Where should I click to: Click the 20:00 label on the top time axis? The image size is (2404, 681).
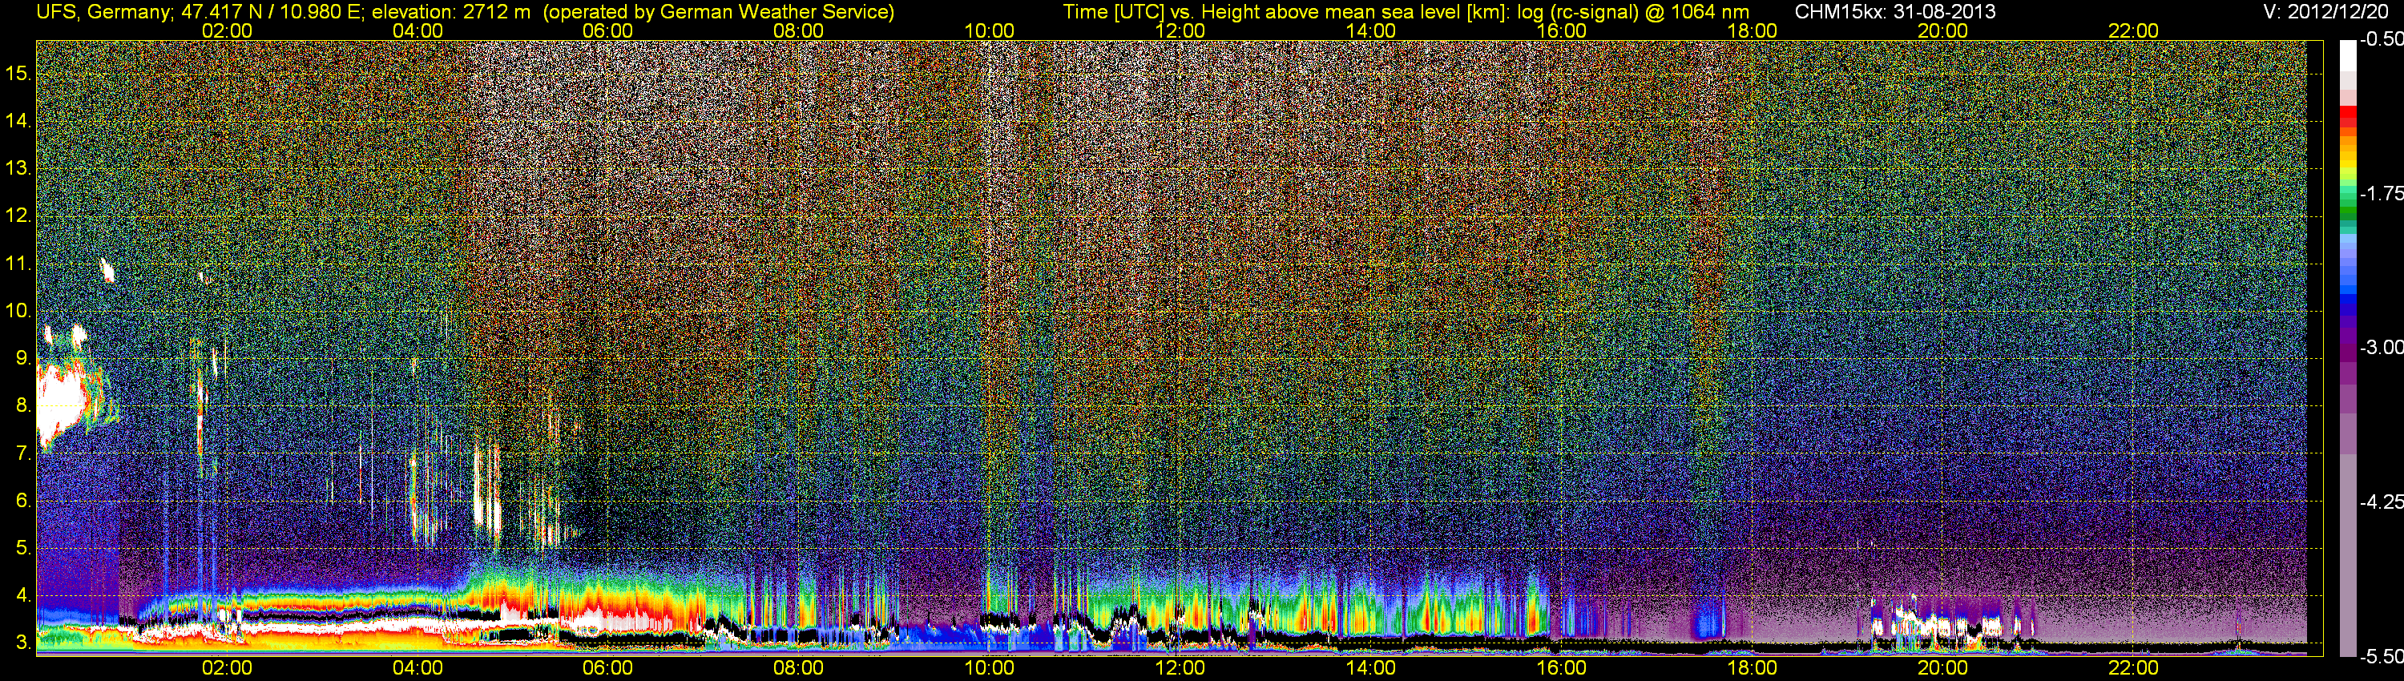(x=1943, y=30)
